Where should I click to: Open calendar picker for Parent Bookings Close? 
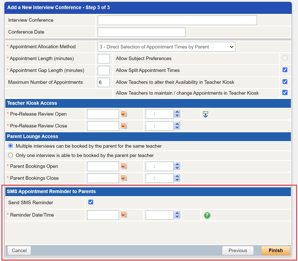(123, 178)
